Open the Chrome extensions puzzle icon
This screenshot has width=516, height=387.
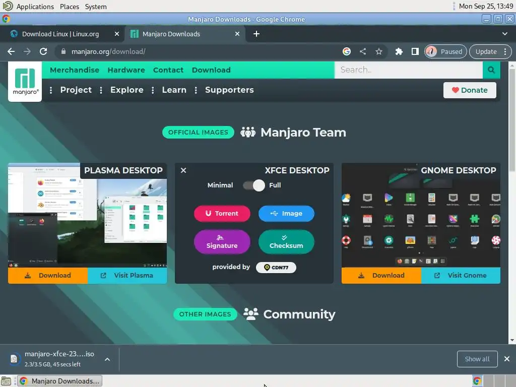click(x=399, y=52)
